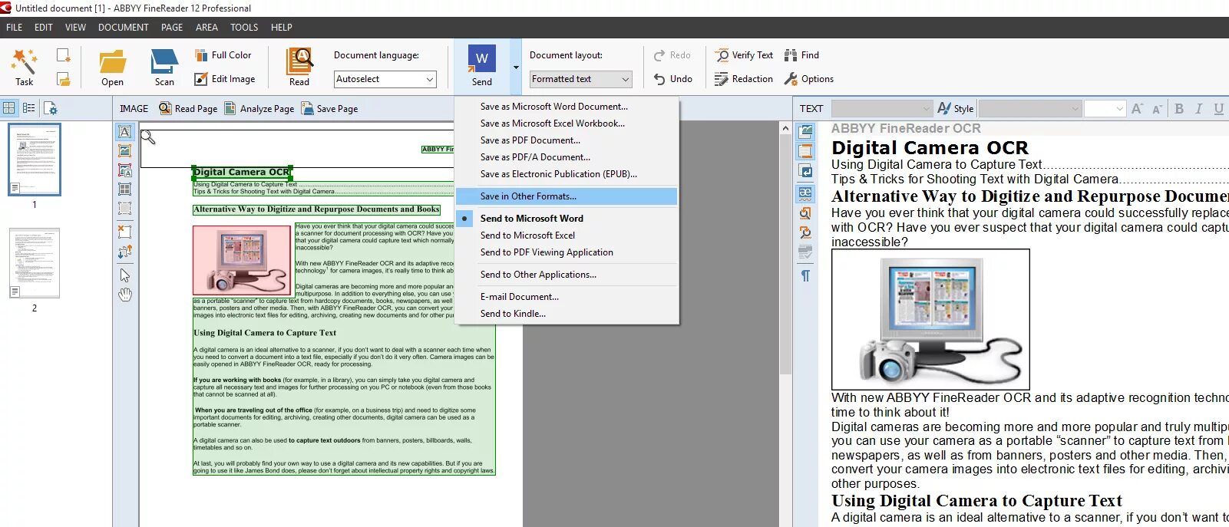The width and height of the screenshot is (1229, 527).
Task: Choose Send to Kindle
Action: click(567, 314)
